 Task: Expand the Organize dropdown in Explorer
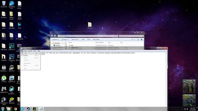click(55, 39)
